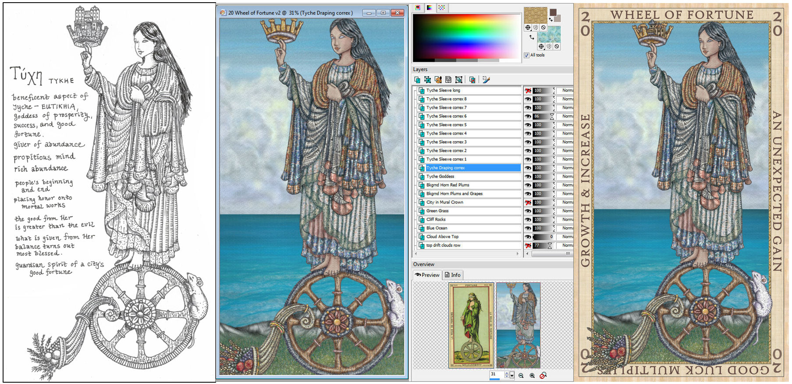Click the New Mask Layer icon
The width and height of the screenshot is (792, 384).
(x=448, y=80)
